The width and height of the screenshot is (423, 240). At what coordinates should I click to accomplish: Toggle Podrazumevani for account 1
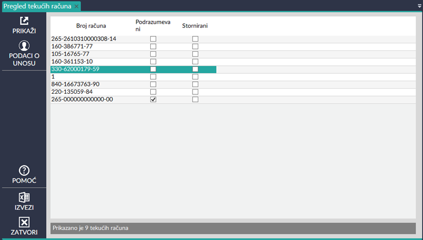[x=153, y=76]
